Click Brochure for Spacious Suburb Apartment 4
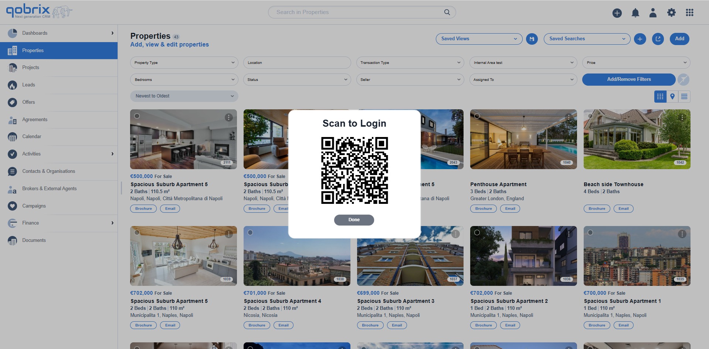 257,325
